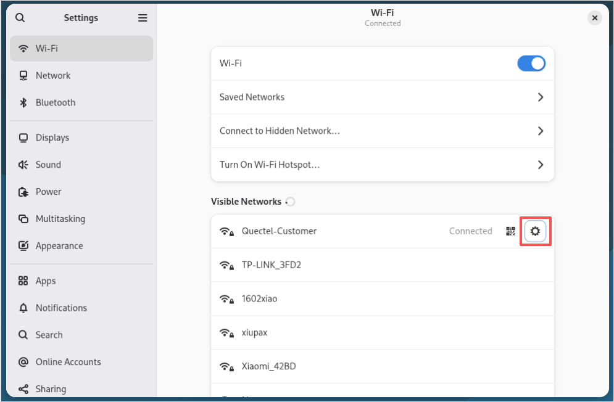
Task: Switch to the Network settings panel
Action: click(53, 76)
